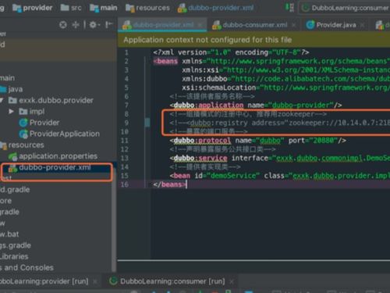Image resolution: width=390 pixels, height=293 pixels.
Task: Click the resources breadcrumb
Action: [x=147, y=8]
